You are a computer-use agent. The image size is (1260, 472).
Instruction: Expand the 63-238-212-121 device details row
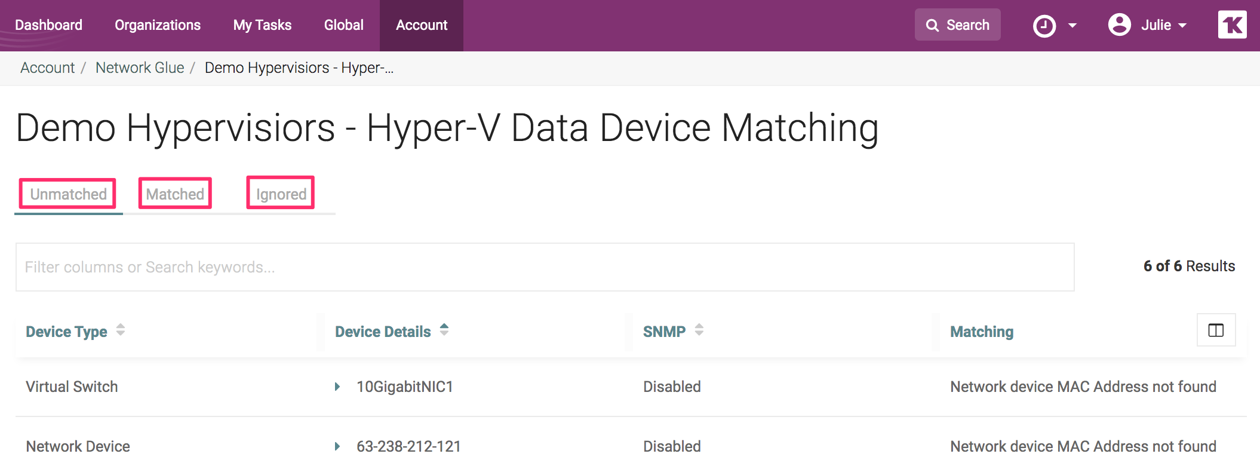pyautogui.click(x=339, y=446)
